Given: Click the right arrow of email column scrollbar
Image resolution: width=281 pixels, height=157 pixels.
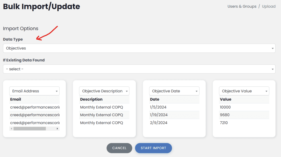Looking at the screenshot, I should coord(57,129).
